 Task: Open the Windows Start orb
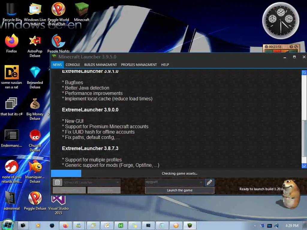pos(8,225)
